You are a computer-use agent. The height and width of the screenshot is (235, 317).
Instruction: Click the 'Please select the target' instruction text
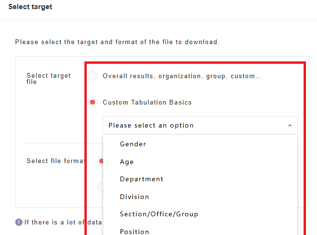[x=117, y=42]
